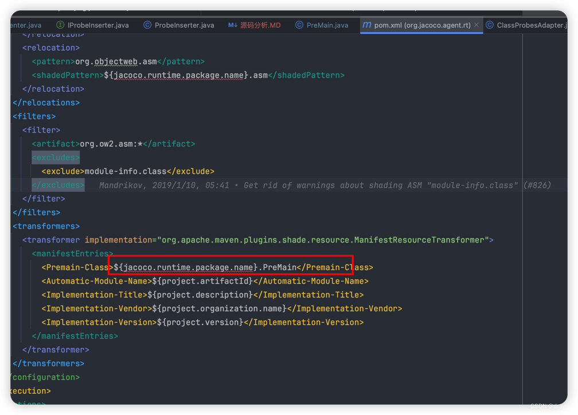Screen dimensions: 578x415
Task: Click org.objectweb.asm in the pattern line
Action: 116,61
